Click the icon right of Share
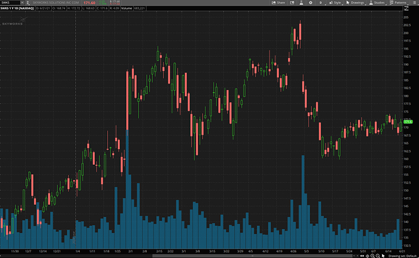 coord(291,3)
